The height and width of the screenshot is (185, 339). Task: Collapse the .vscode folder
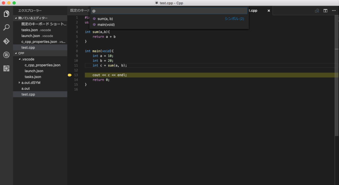[20, 59]
